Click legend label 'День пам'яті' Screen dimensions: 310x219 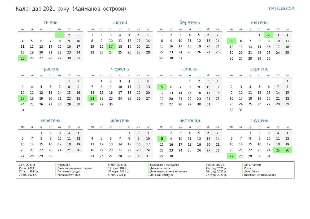point(252,165)
